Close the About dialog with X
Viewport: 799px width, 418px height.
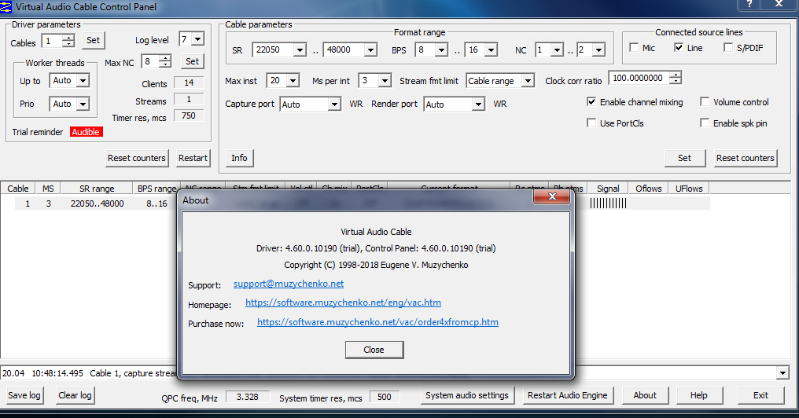pyautogui.click(x=551, y=196)
